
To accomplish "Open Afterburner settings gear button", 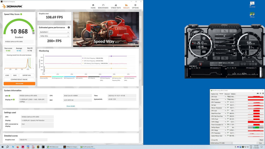I will click(x=216, y=58).
